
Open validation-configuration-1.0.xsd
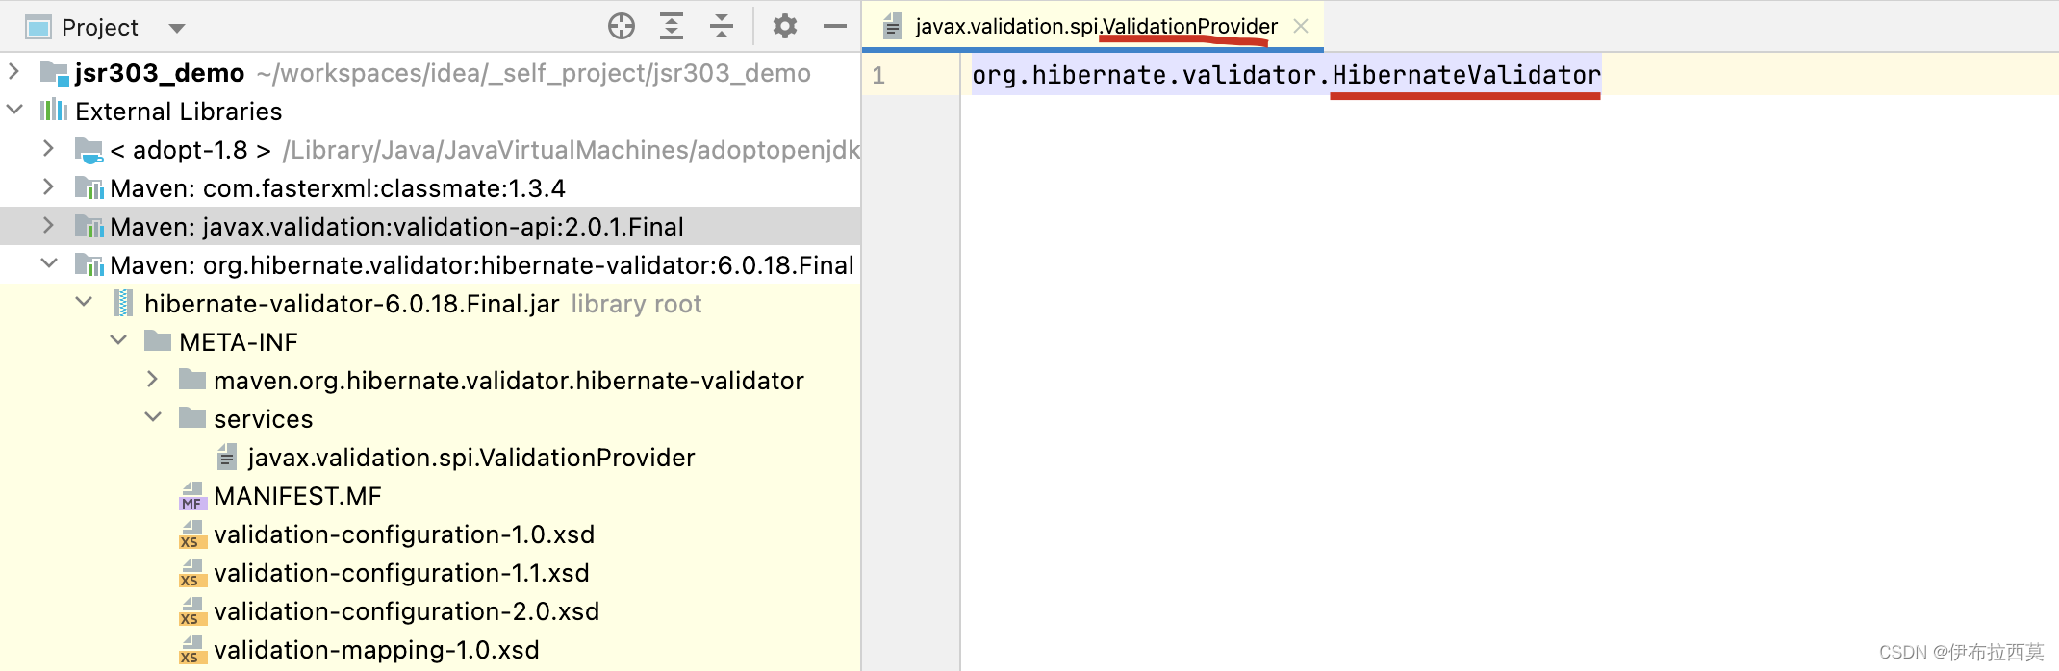point(430,534)
